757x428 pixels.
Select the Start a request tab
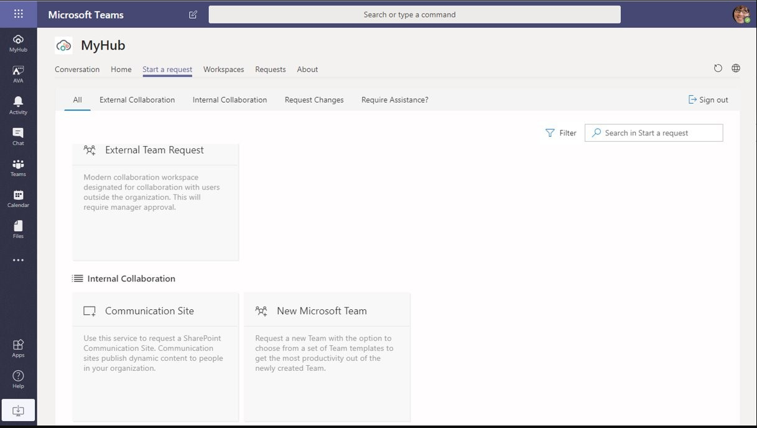tap(167, 70)
